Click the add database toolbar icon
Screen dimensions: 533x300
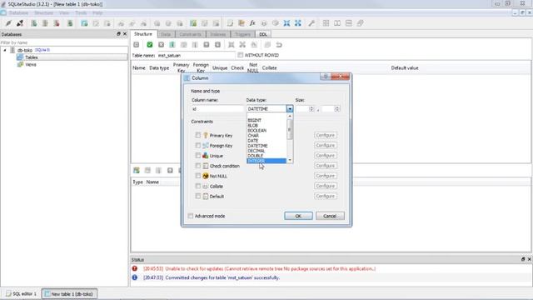pos(33,23)
